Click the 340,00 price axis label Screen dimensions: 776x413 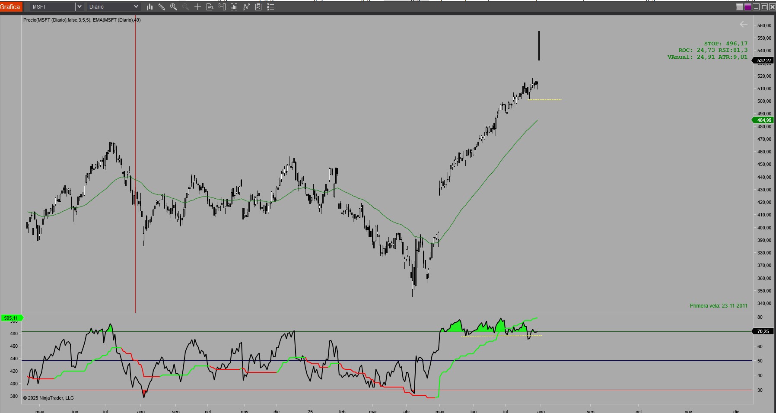pos(764,303)
